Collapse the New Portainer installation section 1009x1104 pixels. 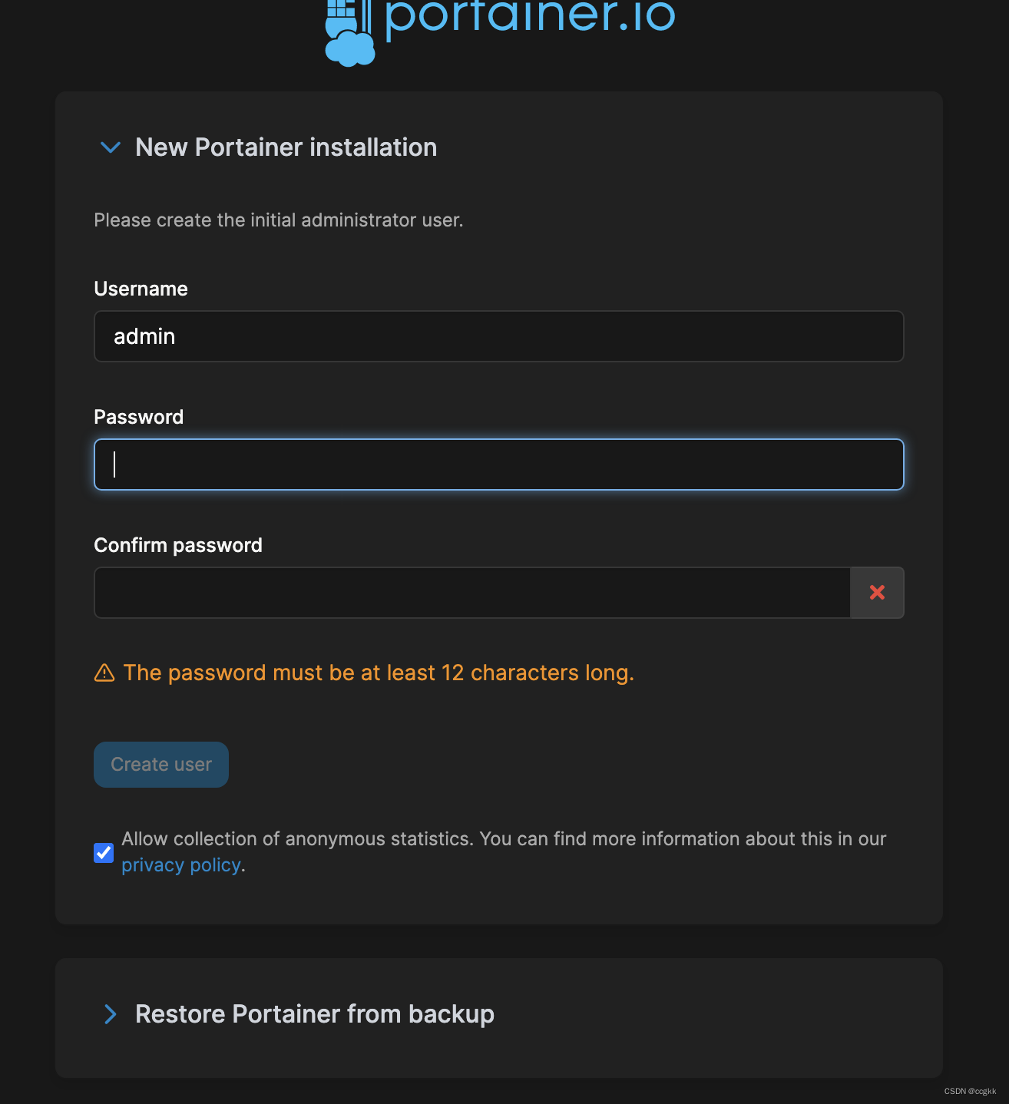coord(111,147)
